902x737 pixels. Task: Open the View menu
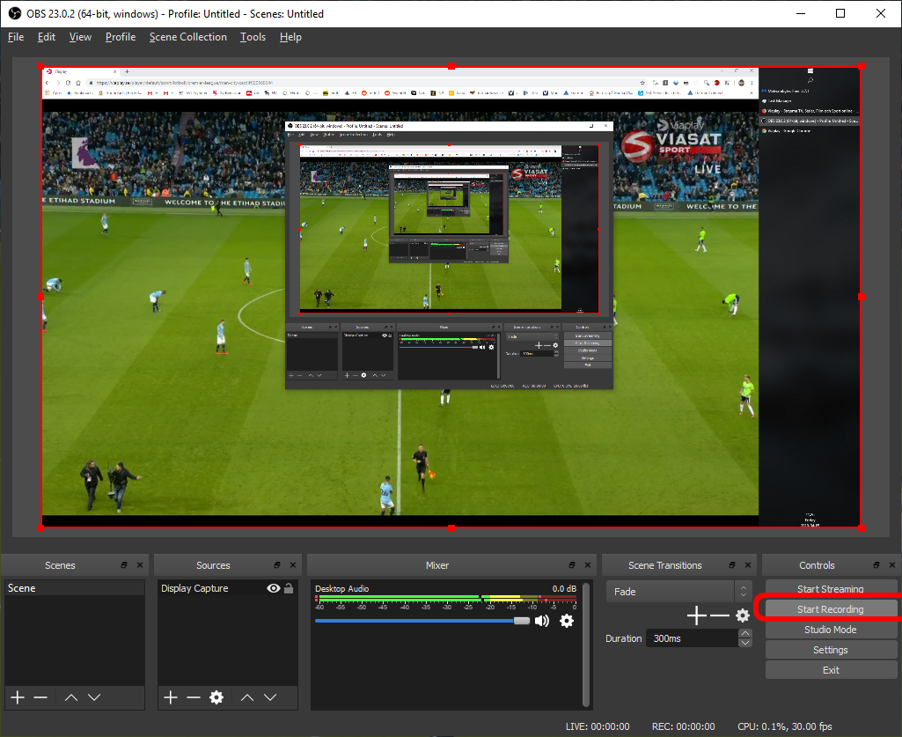click(x=80, y=37)
